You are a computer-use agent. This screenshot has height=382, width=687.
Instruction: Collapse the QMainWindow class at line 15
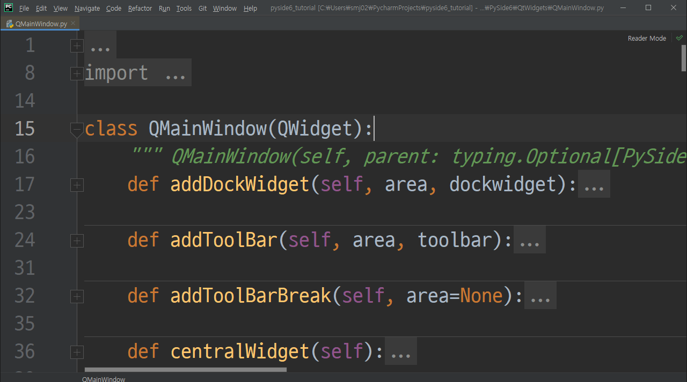coord(77,129)
